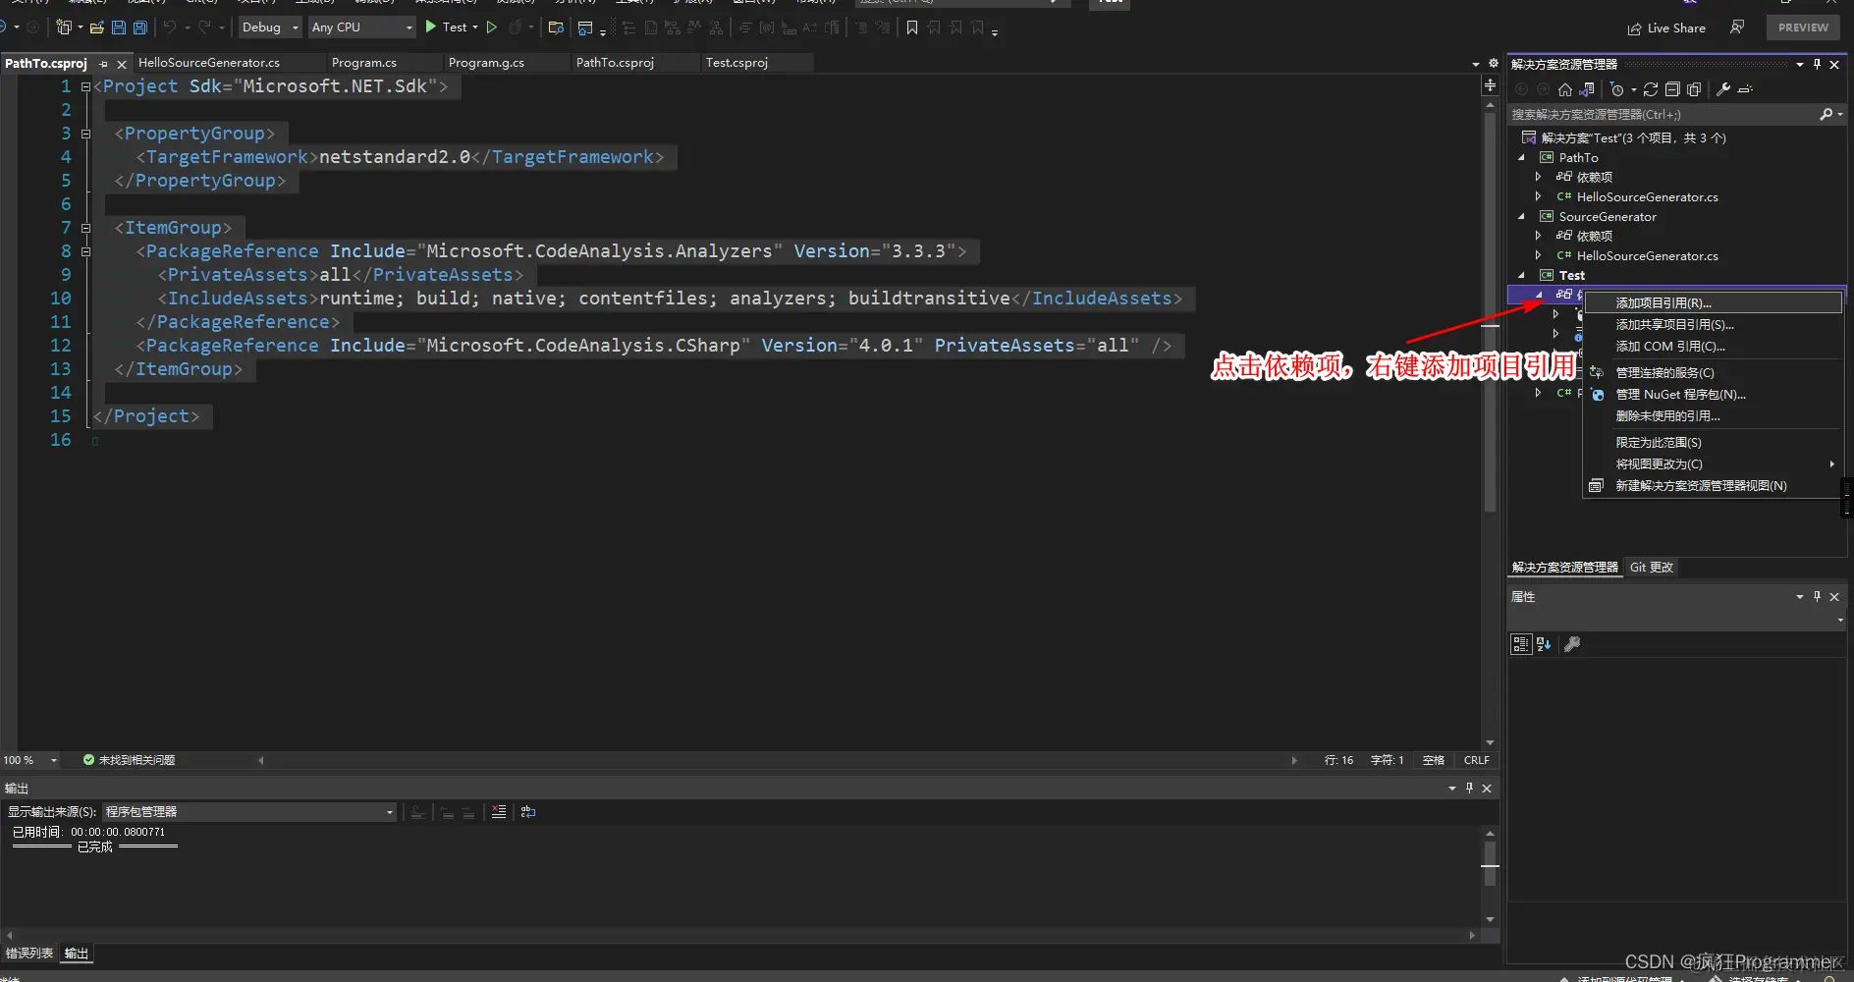
Task: Open Properties with the wrench icon in Solution Explorer
Action: [1723, 89]
